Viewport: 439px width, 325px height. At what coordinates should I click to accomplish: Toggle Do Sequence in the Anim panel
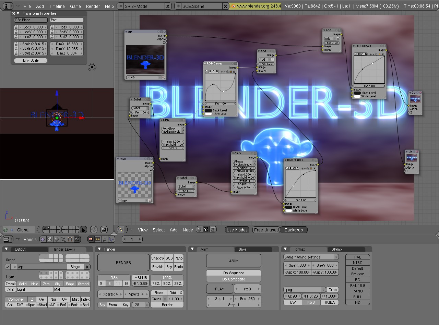234,273
